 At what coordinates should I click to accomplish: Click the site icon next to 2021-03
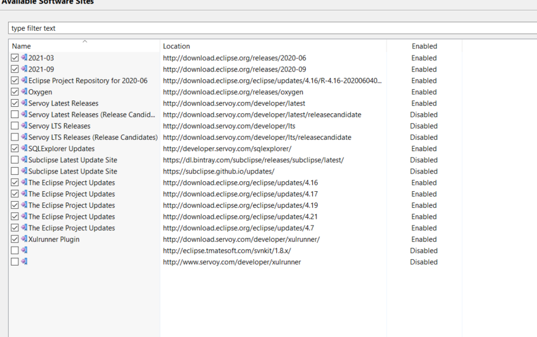coord(24,57)
